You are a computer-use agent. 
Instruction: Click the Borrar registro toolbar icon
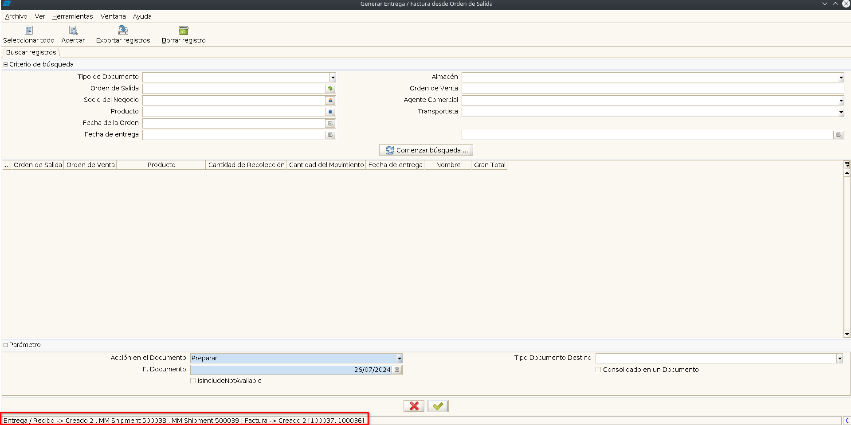click(184, 30)
